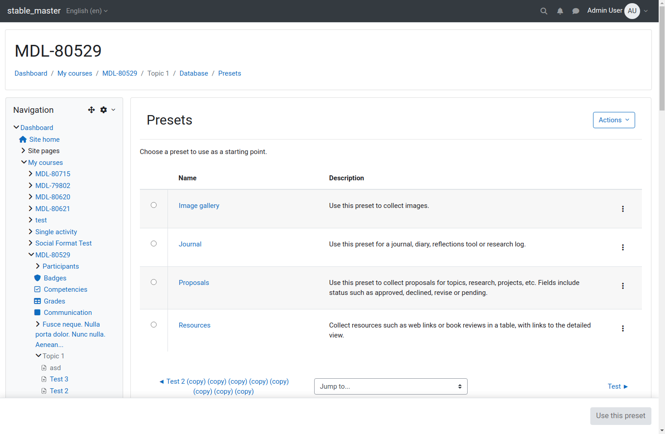Select the Resources preset radio button
The height and width of the screenshot is (434, 665).
pyautogui.click(x=154, y=325)
